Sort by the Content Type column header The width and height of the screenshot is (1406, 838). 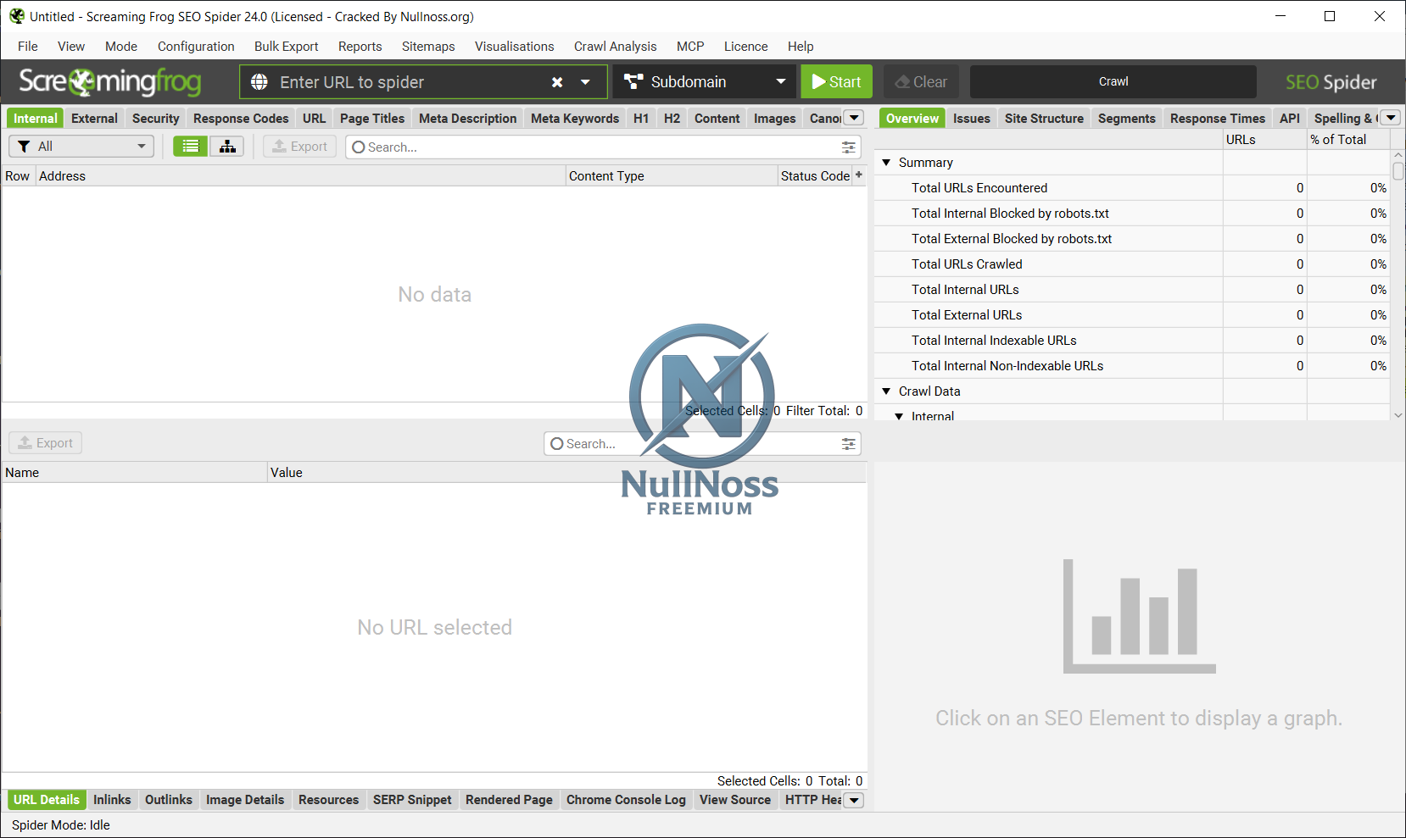(x=672, y=176)
